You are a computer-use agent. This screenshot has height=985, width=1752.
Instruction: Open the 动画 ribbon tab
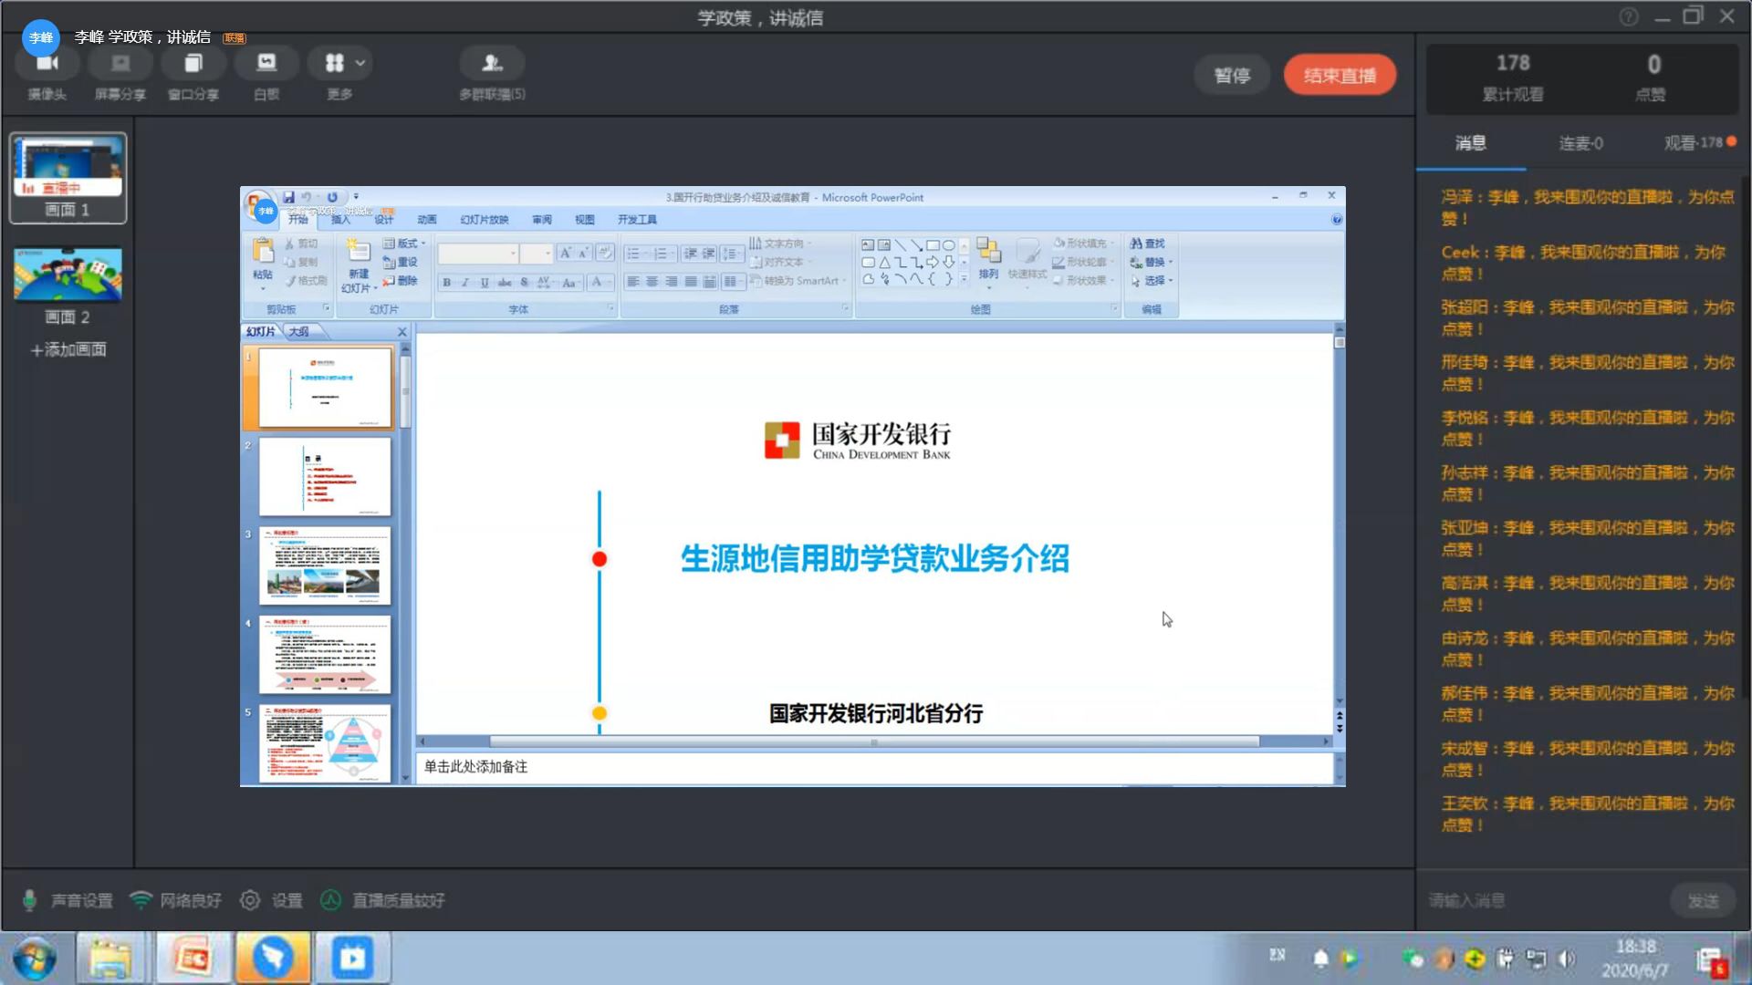(427, 220)
